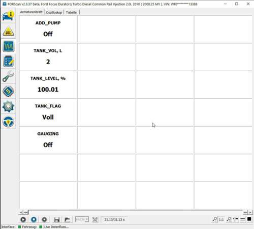Screen dimensions: 254x229
Task: Open the tests checklist section
Action: (8, 61)
